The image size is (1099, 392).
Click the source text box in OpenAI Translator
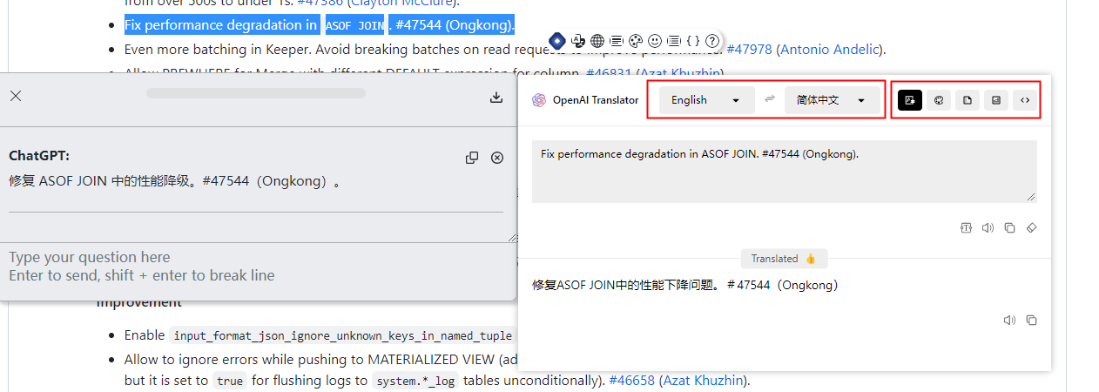pyautogui.click(x=785, y=172)
